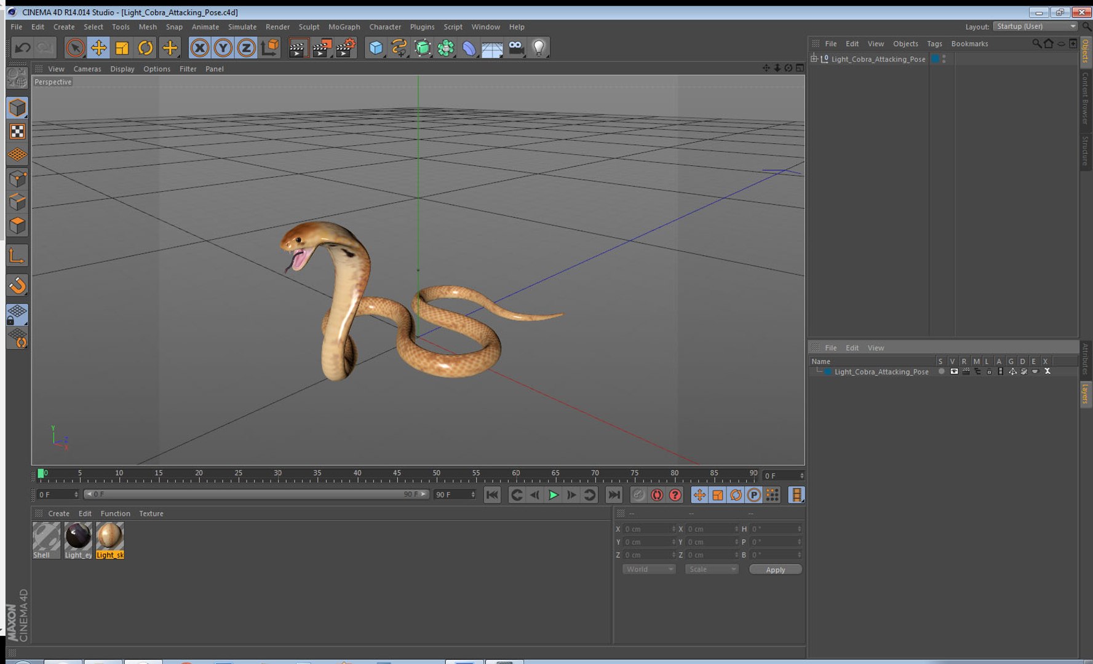Screen dimensions: 1093x664
Task: Open viewport Cameras menu
Action: pyautogui.click(x=87, y=69)
